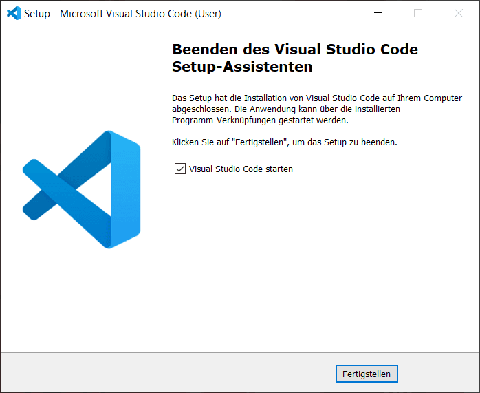Click the "Setup - Microsoft Visual Studio Code (User)" title text
Viewport: 480px width, 393px height.
(x=122, y=13)
